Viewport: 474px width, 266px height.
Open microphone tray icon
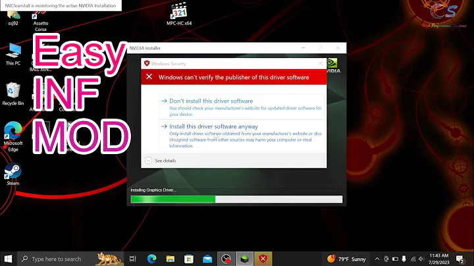pyautogui.click(x=404, y=259)
